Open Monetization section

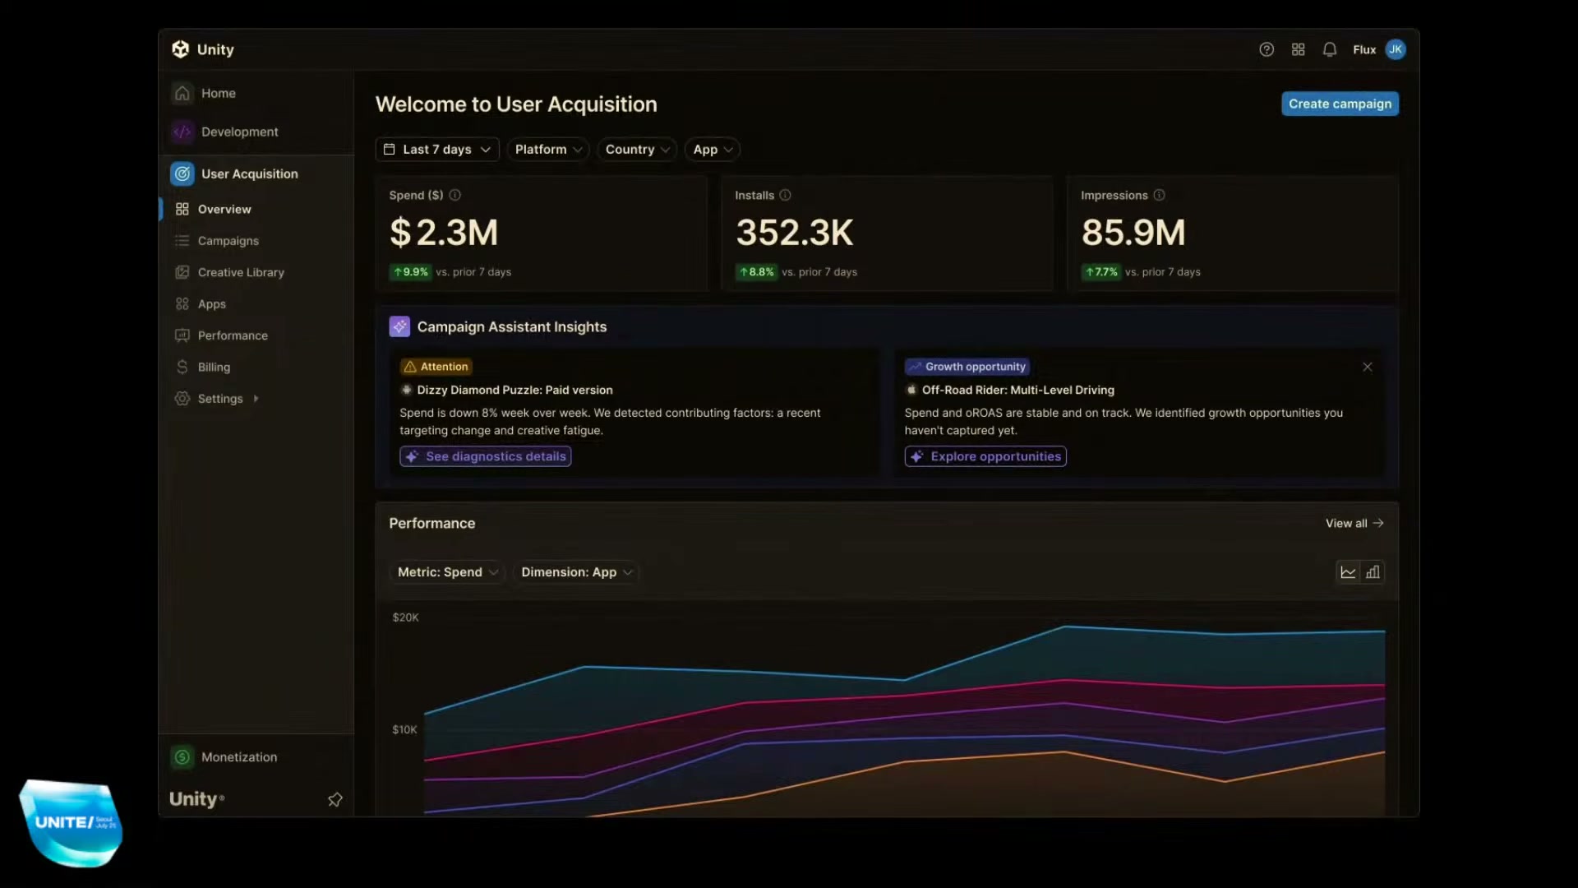(239, 757)
